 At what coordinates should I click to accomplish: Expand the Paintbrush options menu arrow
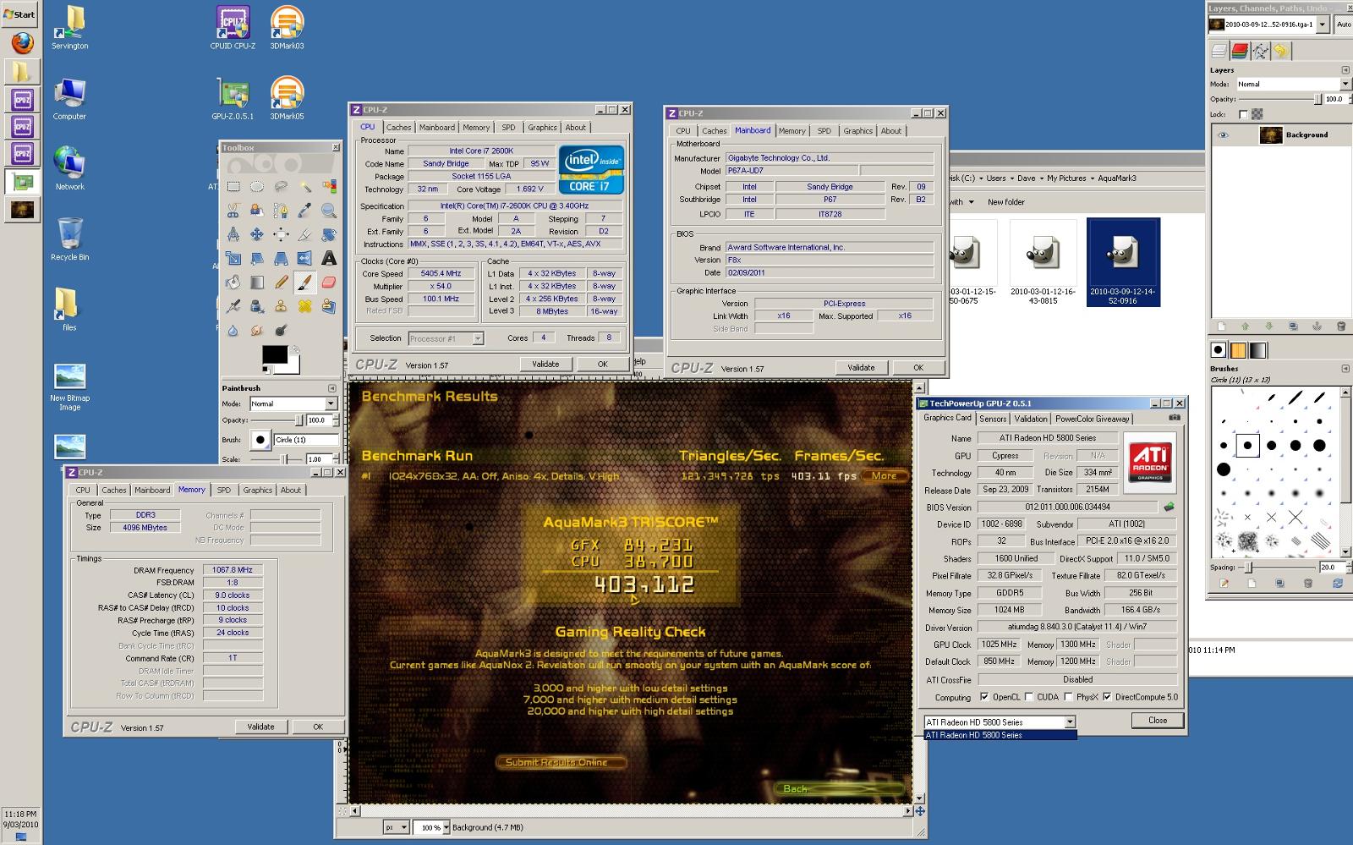[331, 388]
